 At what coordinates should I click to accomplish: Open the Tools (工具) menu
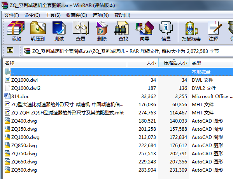pyautogui.click(x=53, y=15)
